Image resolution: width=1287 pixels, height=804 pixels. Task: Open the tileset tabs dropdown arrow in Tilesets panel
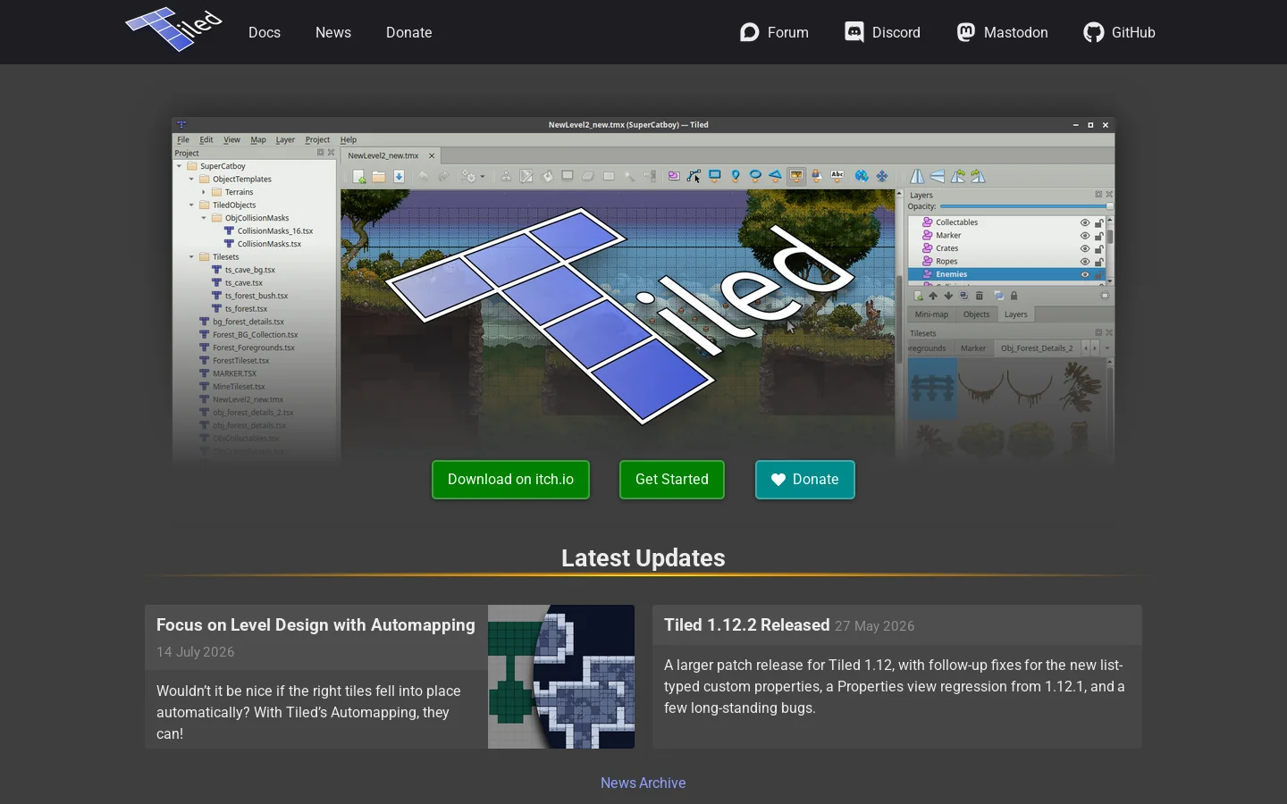tap(1107, 348)
